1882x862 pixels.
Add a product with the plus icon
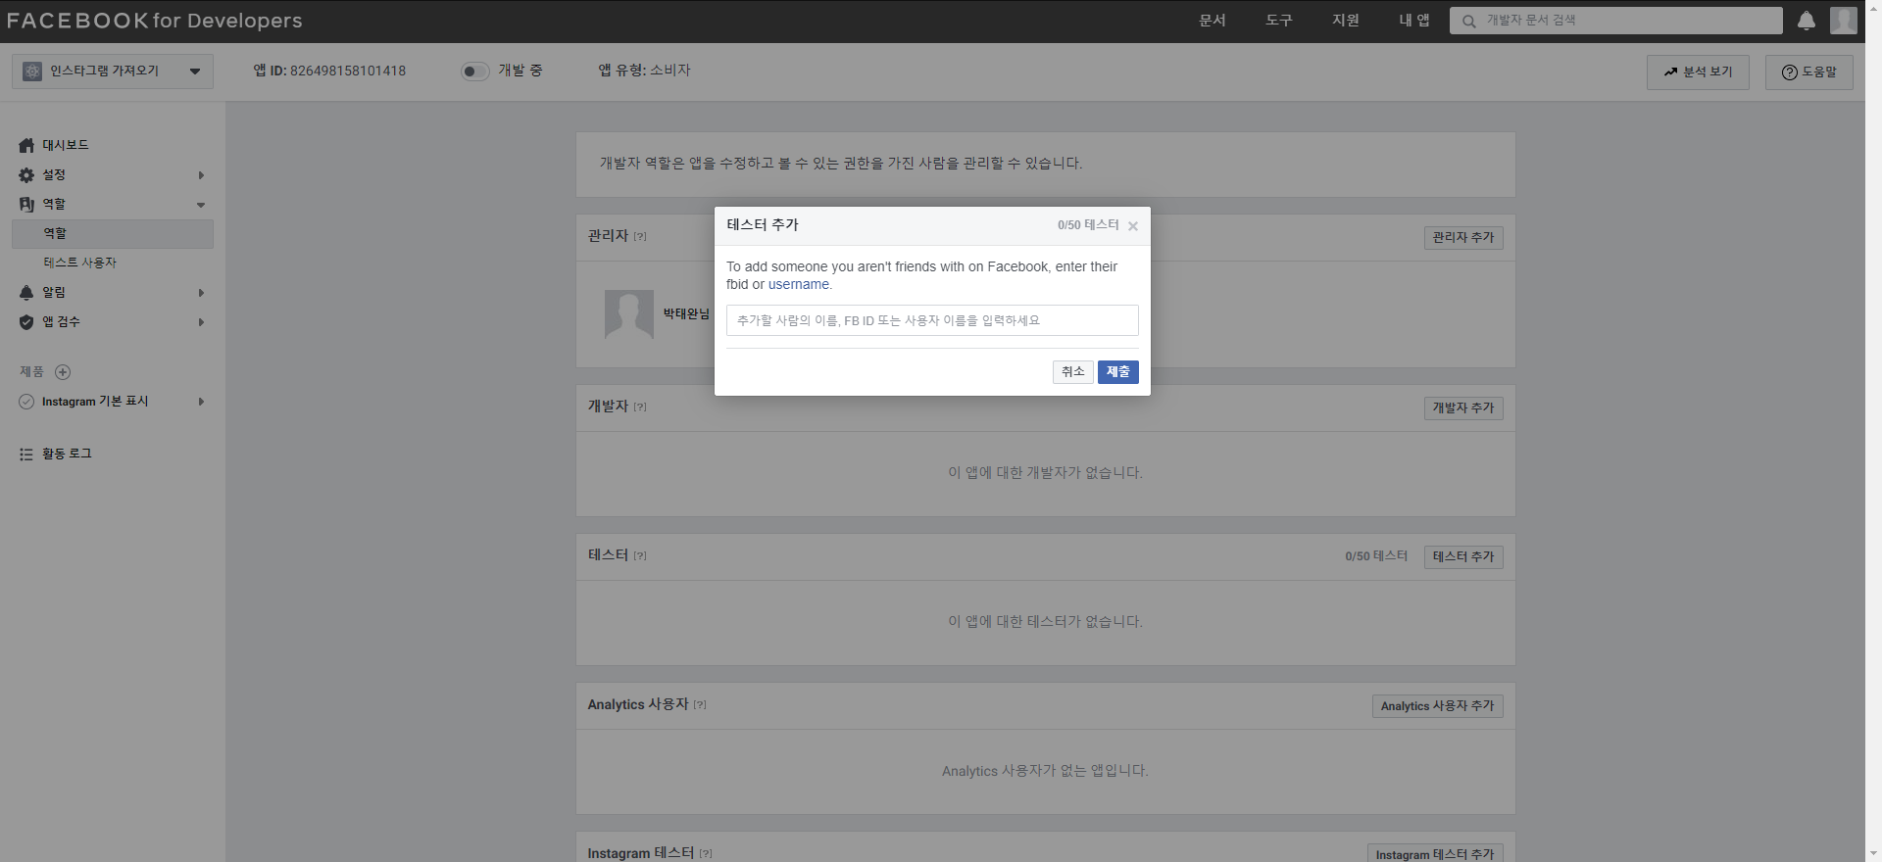63,372
